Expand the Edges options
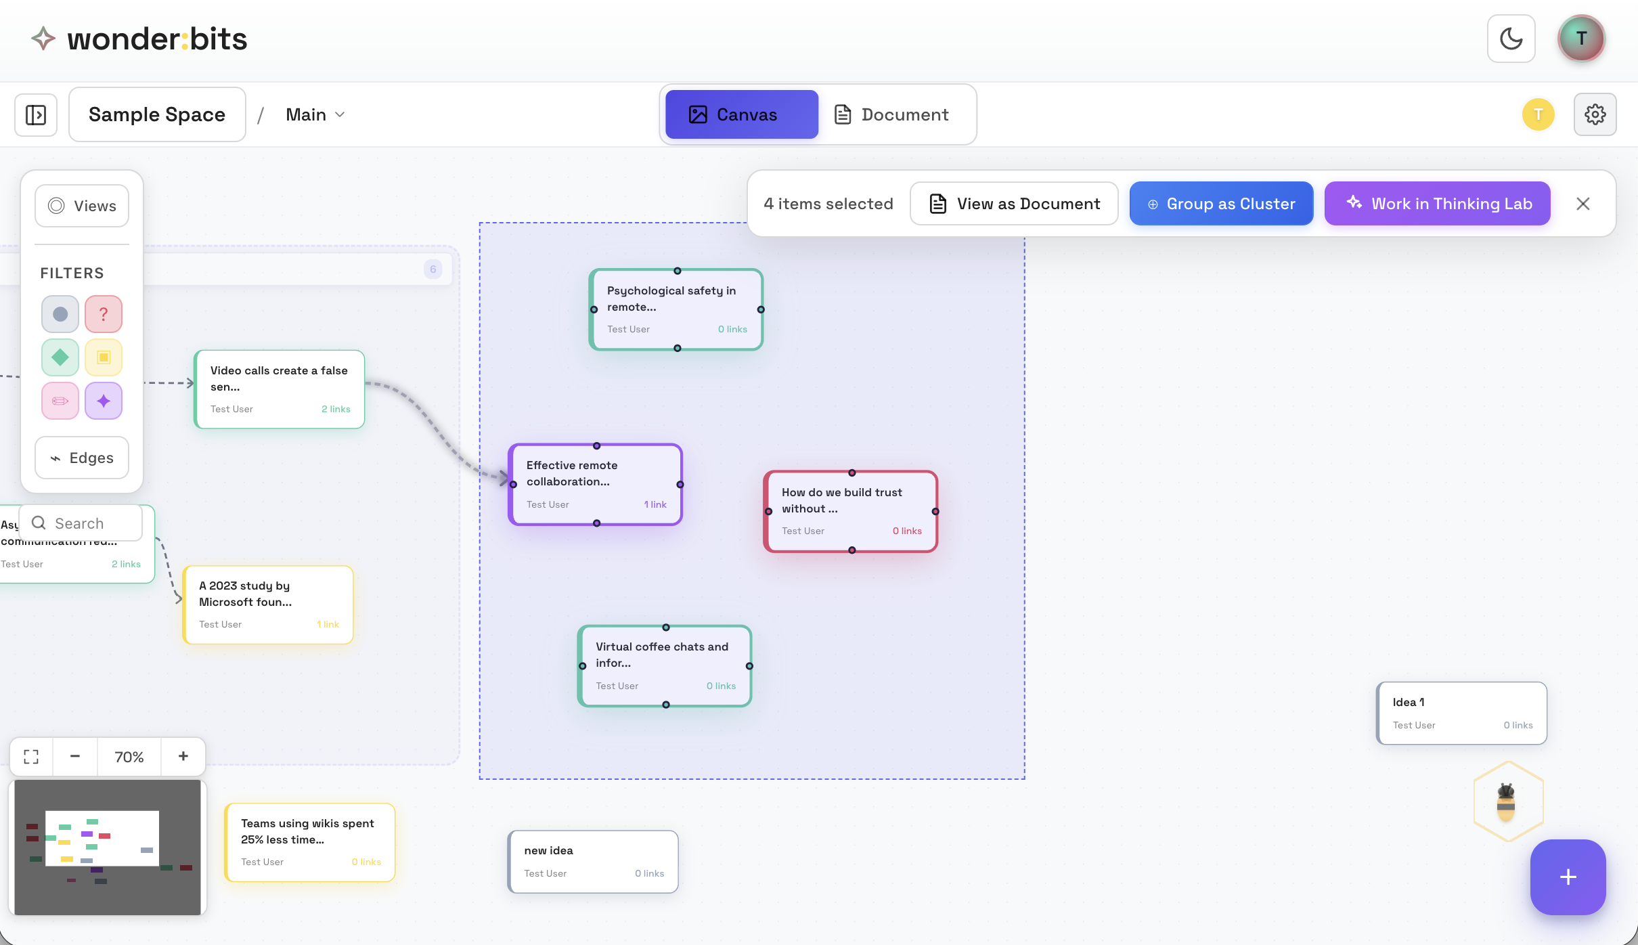The height and width of the screenshot is (945, 1638). [81, 458]
